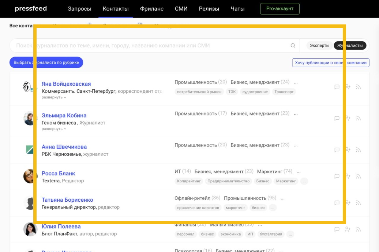Select the Журналисты toggle
Screen dimensions: 379x252
350,46
